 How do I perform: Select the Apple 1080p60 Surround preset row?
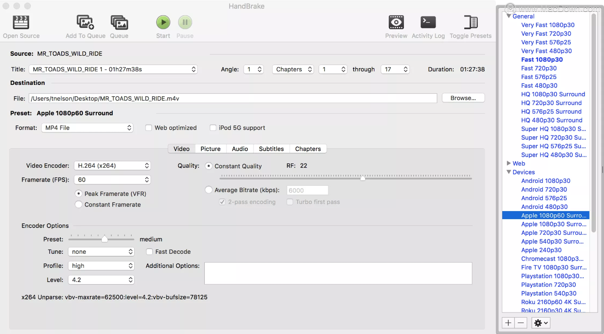(x=546, y=215)
